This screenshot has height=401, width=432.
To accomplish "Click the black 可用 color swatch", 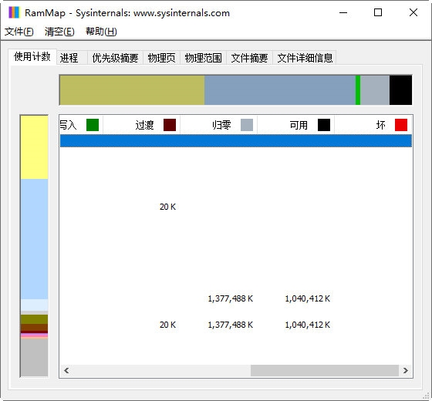I will pyautogui.click(x=324, y=125).
